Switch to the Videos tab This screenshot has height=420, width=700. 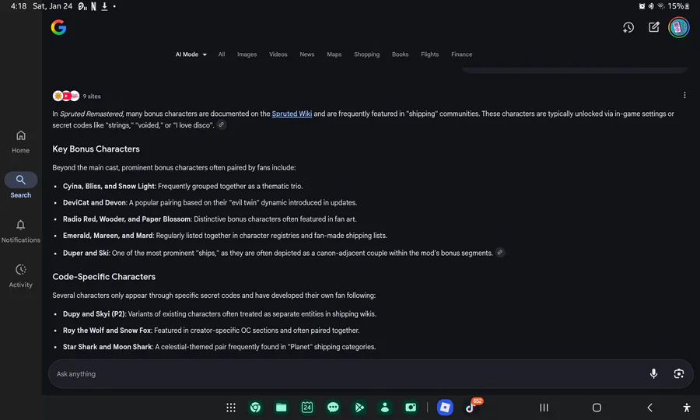[x=278, y=54]
